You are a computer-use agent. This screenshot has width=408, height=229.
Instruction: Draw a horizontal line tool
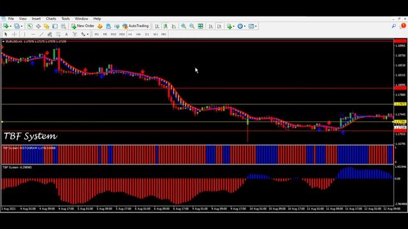click(x=33, y=34)
